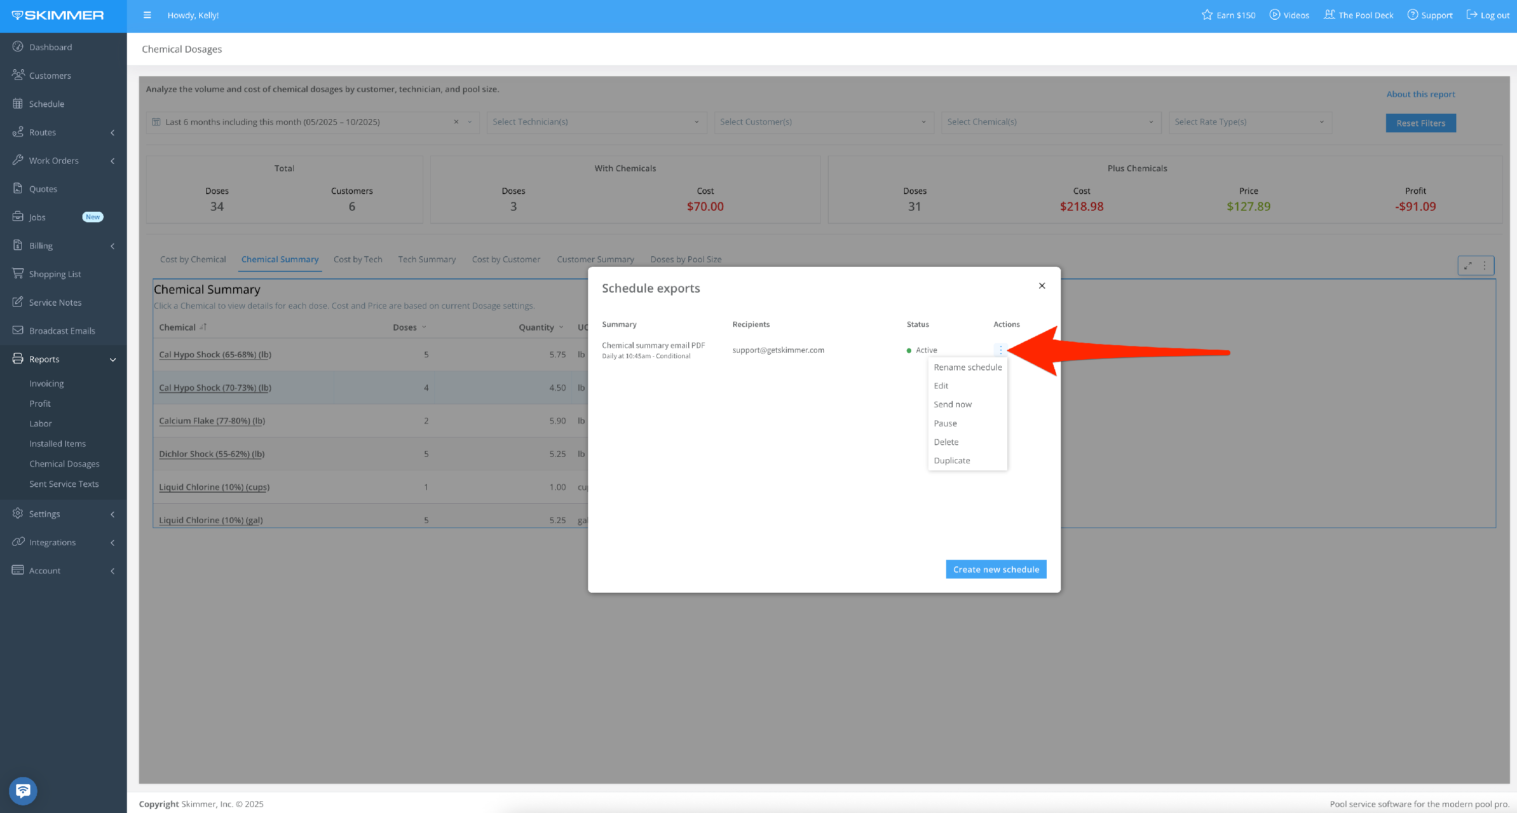
Task: Click Earn $150 star icon
Action: click(1207, 15)
